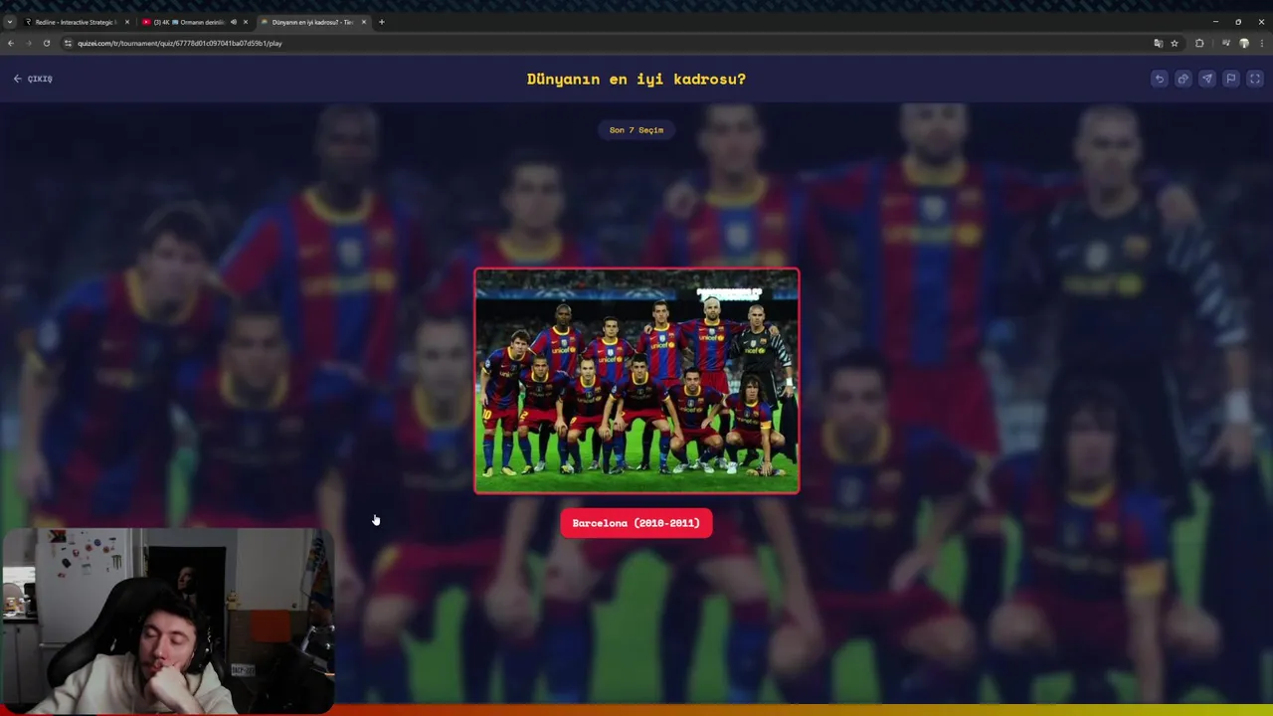Open a new browser tab

click(x=382, y=22)
